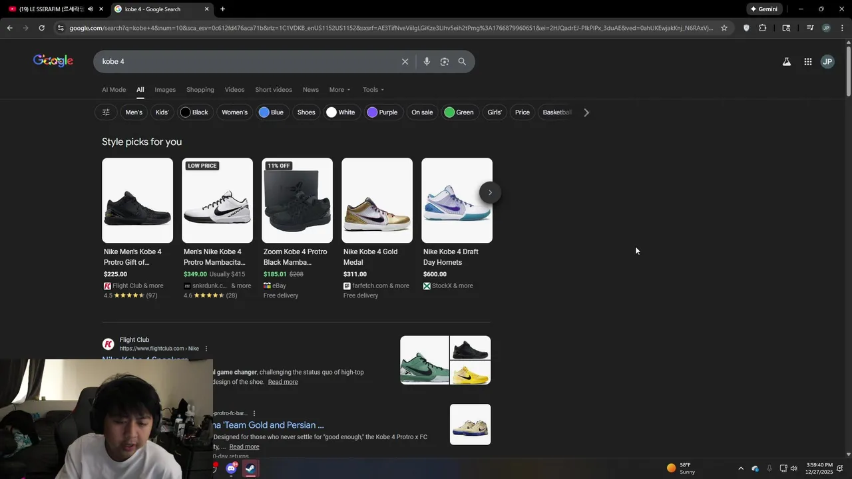Viewport: 852px width, 479px height.
Task: Open volume control in system tray
Action: [x=793, y=468]
